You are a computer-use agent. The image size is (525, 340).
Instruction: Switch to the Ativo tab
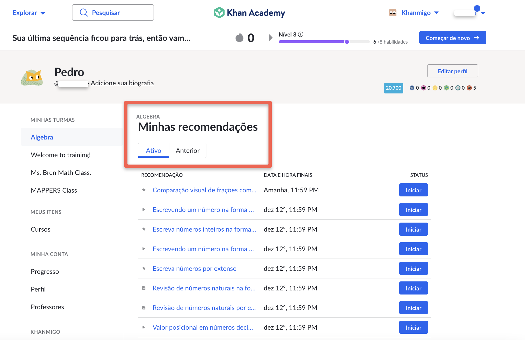click(154, 150)
